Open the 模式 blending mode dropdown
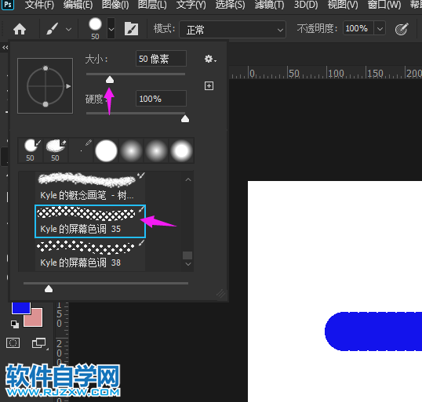 pos(232,29)
